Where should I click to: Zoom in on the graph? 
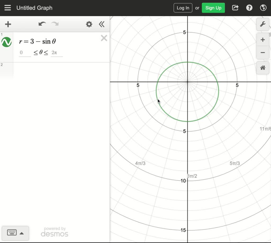click(263, 40)
